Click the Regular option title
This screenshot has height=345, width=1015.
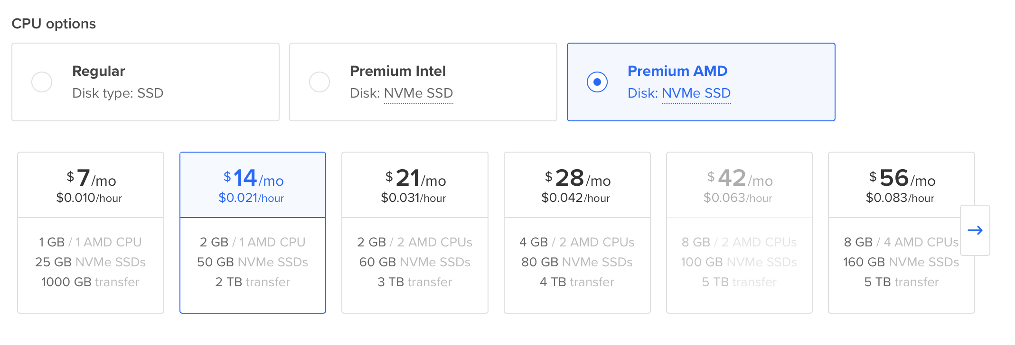pyautogui.click(x=98, y=71)
